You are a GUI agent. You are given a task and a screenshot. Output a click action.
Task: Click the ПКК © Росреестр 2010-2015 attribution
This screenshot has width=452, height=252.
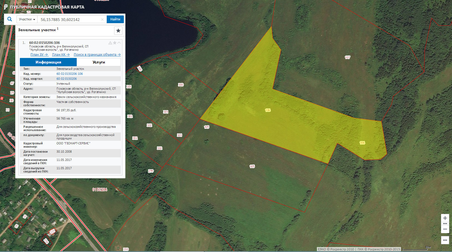379,249
